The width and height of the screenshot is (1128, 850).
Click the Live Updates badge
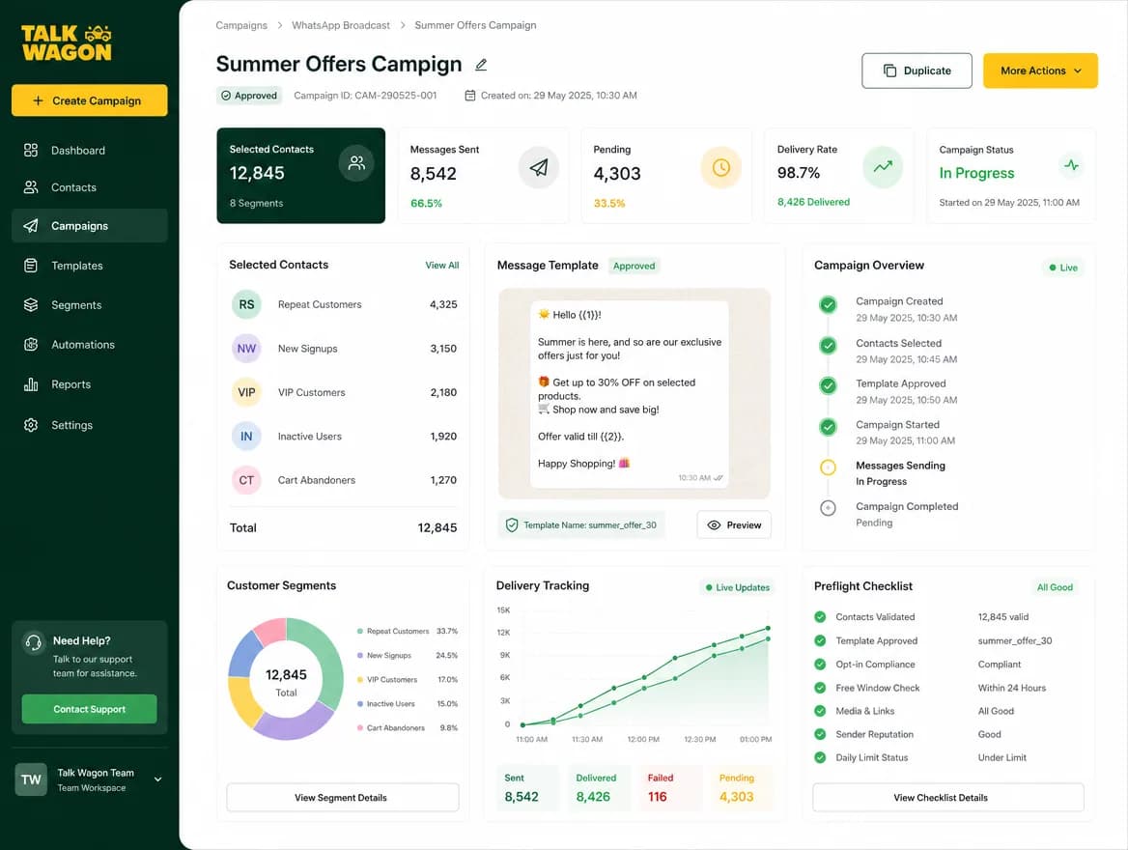pos(737,587)
